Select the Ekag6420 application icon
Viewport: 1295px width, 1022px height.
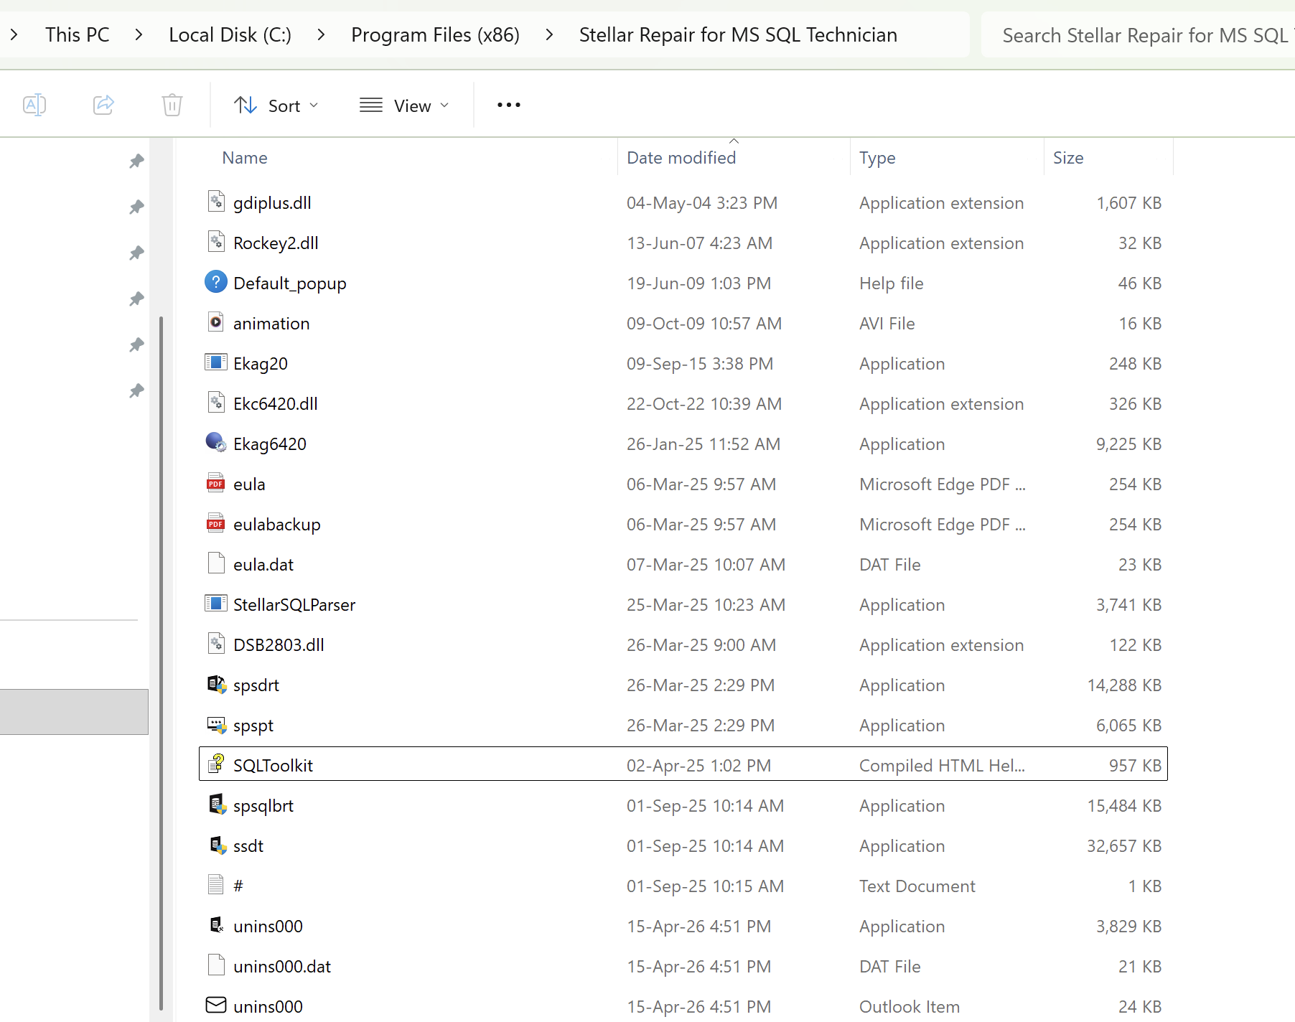click(216, 443)
